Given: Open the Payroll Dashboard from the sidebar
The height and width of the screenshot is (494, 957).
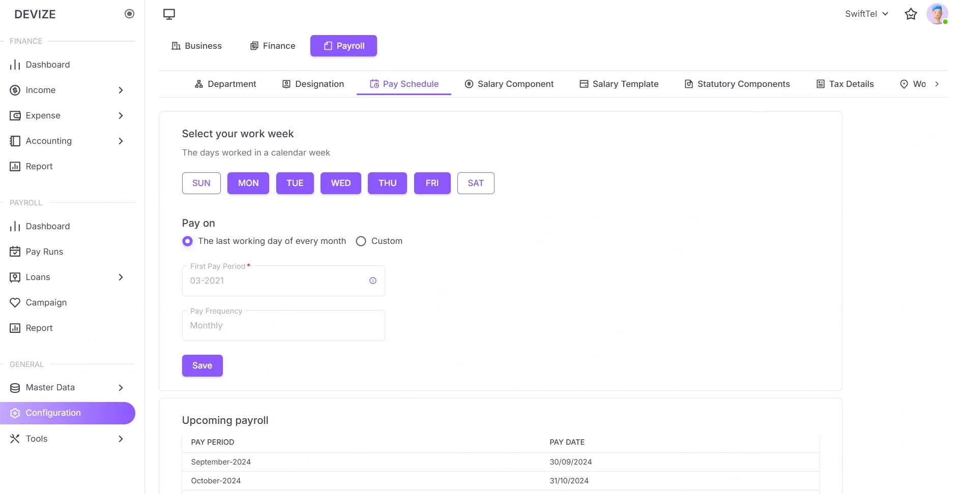Looking at the screenshot, I should point(47,226).
